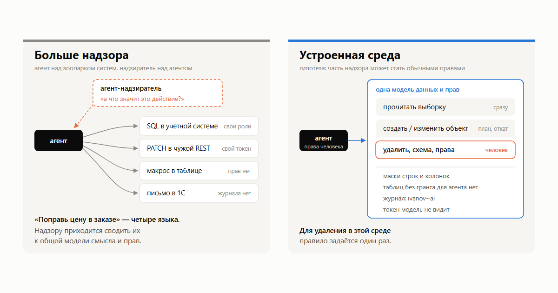Image resolution: width=558 pixels, height=293 pixels.
Task: Click the heading «Устроенная среда»
Action: tap(350, 56)
